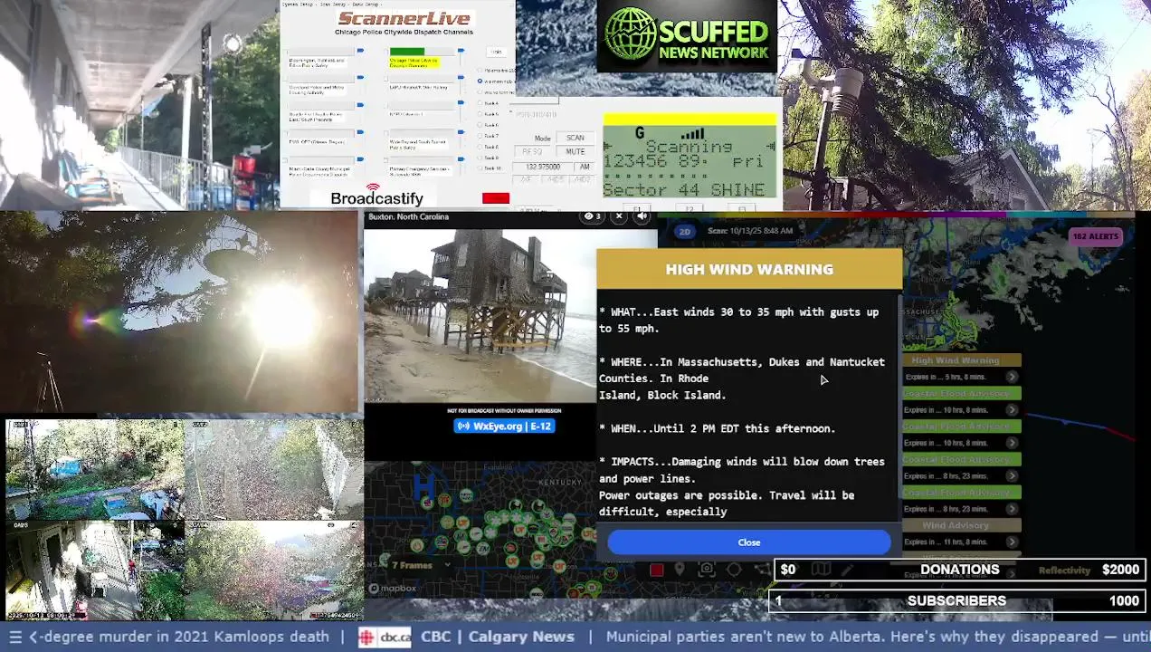Click the cbc.ca logo in ticker
The height and width of the screenshot is (652, 1151).
point(385,637)
